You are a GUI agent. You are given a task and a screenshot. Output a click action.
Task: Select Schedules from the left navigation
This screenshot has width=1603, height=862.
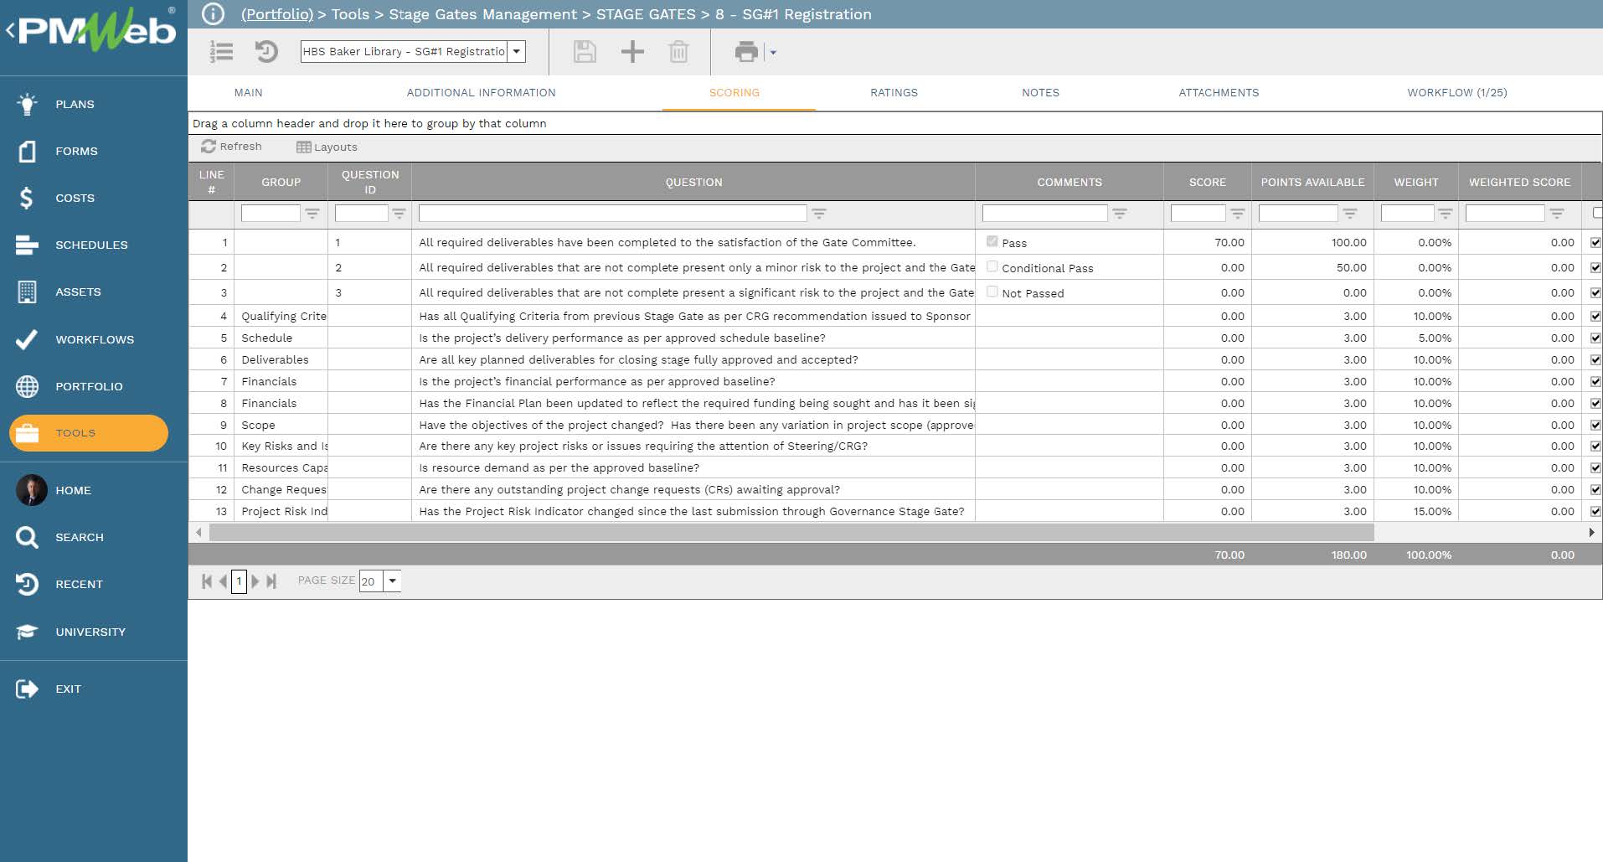point(91,245)
